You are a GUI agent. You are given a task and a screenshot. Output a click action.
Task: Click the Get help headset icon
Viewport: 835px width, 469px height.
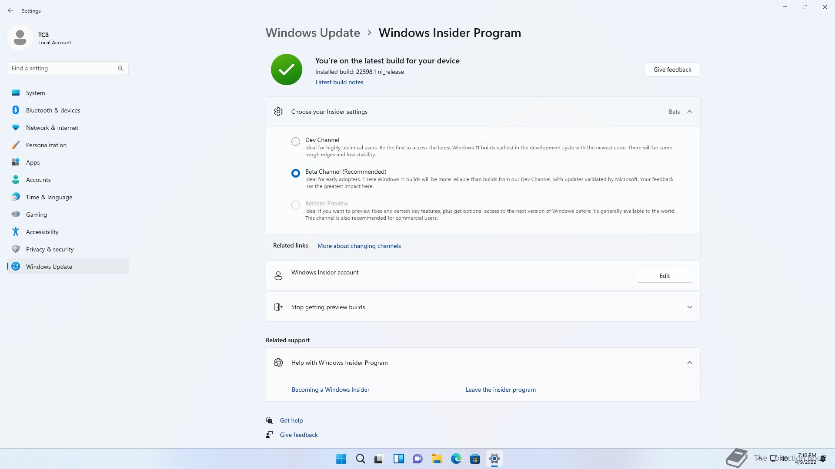pyautogui.click(x=269, y=420)
